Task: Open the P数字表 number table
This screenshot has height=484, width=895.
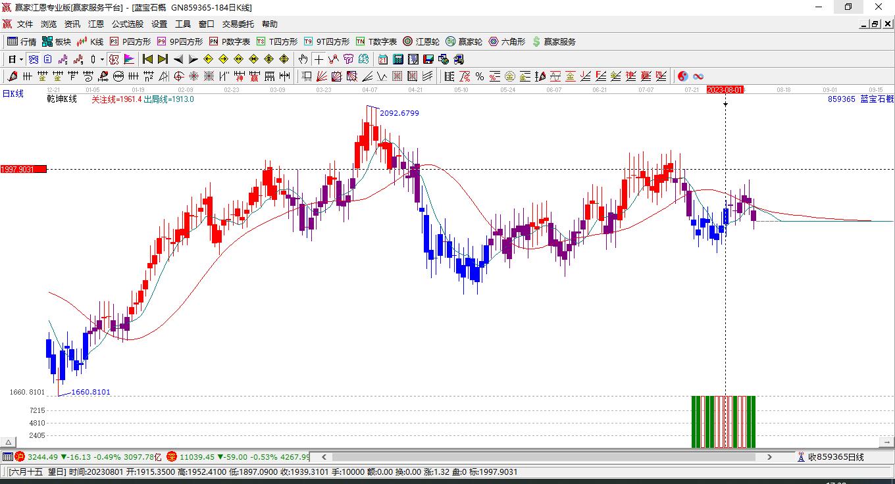Action: (x=230, y=41)
